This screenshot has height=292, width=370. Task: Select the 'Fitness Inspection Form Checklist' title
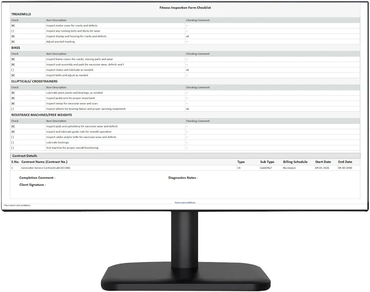pyautogui.click(x=185, y=7)
